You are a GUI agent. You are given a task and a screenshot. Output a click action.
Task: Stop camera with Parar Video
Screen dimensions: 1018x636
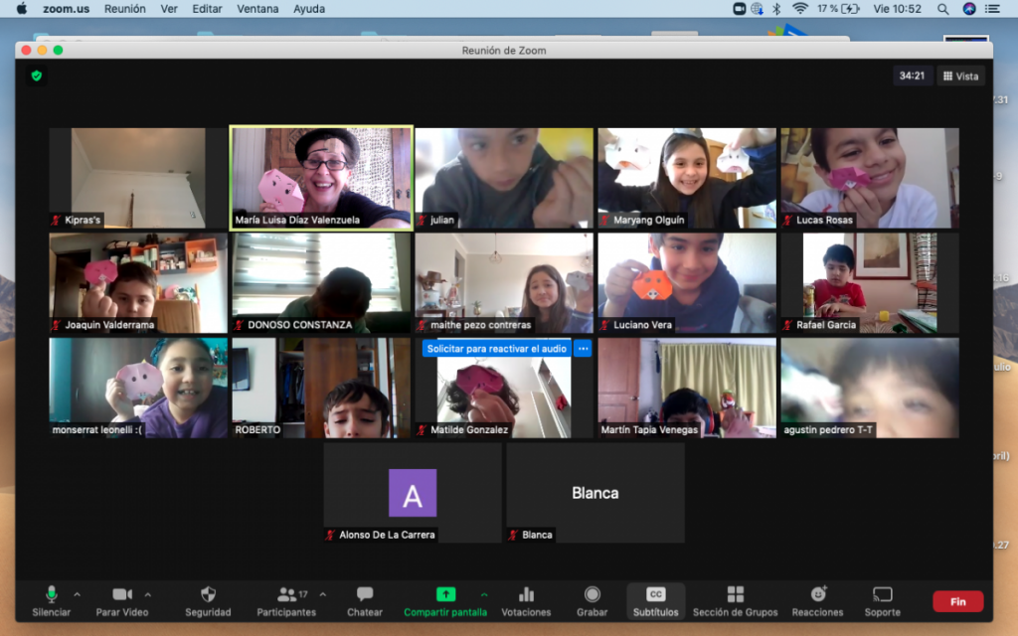(122, 595)
